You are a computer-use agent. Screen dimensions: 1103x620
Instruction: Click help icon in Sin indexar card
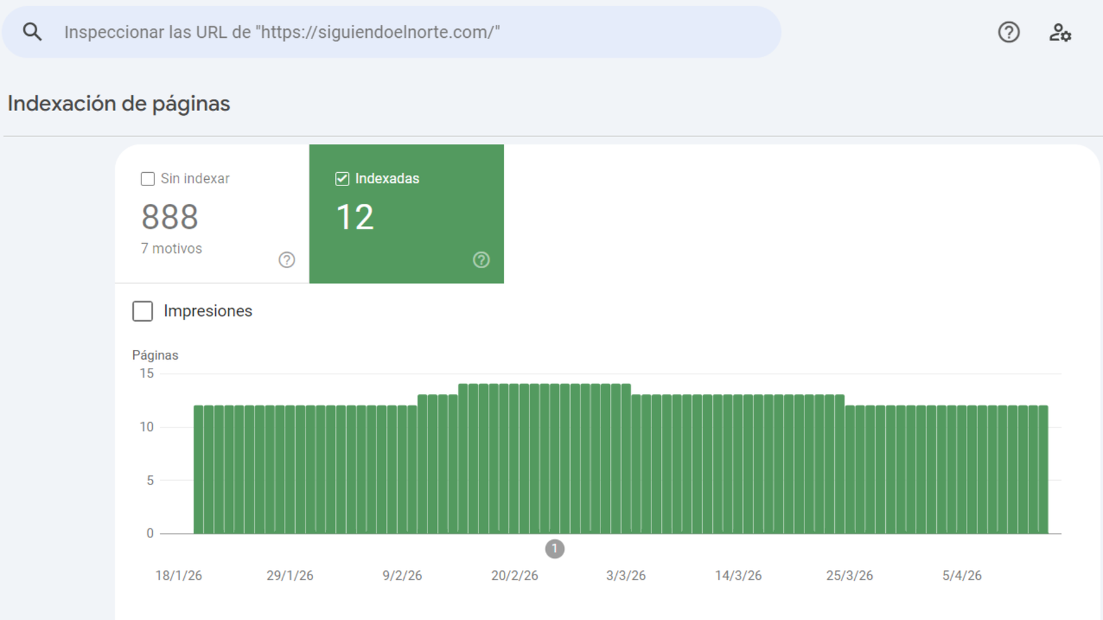(x=287, y=260)
